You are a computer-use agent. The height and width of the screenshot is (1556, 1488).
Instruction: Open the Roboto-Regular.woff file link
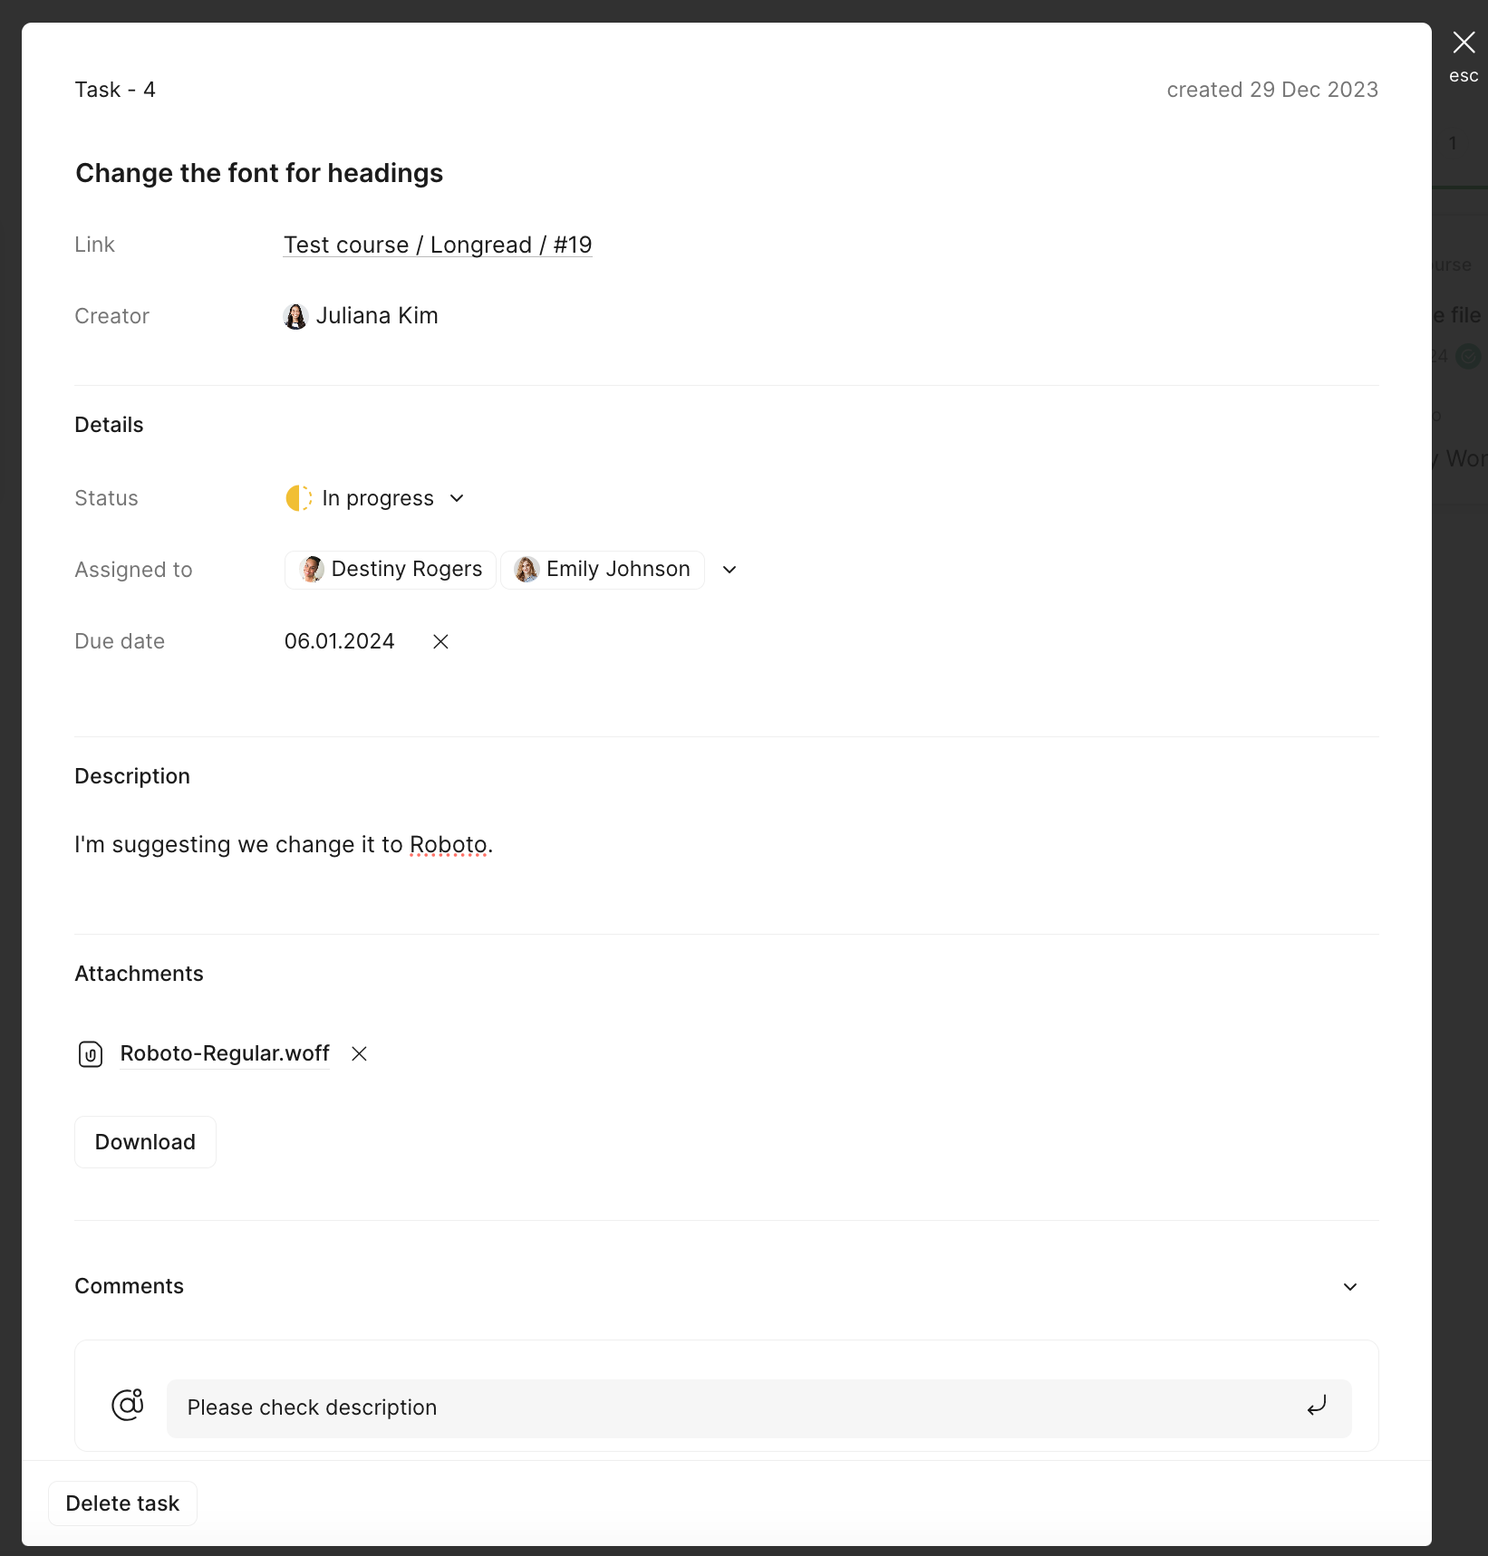pyautogui.click(x=225, y=1053)
